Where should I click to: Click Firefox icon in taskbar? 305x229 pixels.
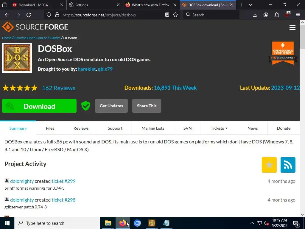point(122,223)
